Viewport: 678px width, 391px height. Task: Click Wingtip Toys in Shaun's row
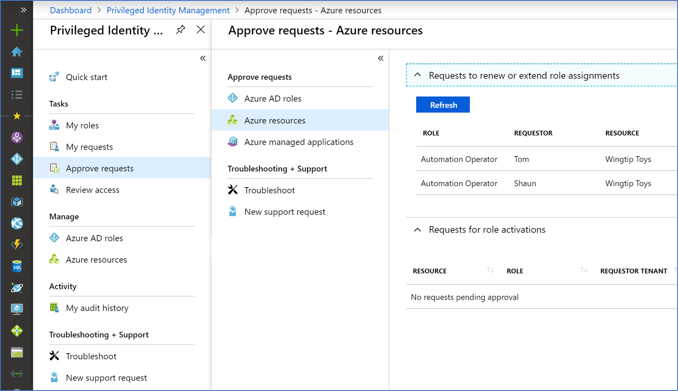(x=628, y=183)
